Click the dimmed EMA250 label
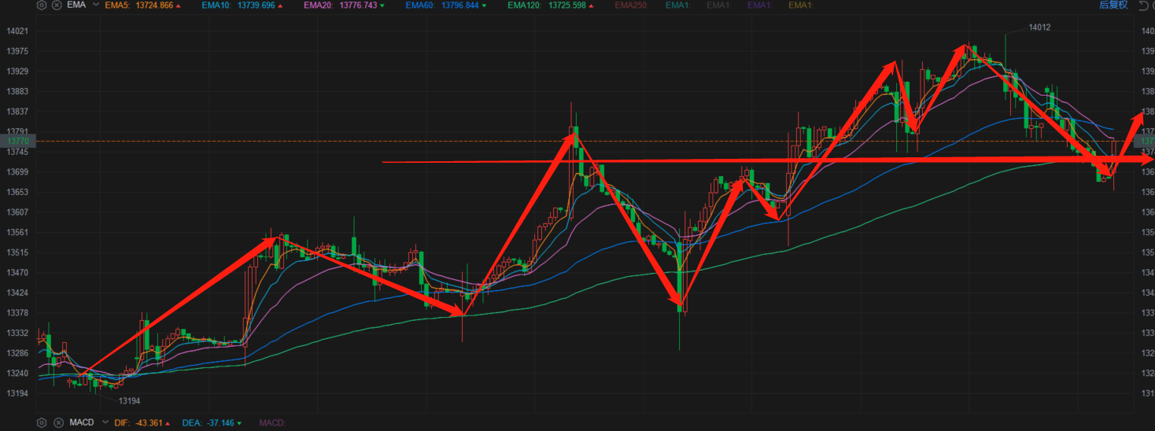1155x431 pixels. (x=631, y=5)
